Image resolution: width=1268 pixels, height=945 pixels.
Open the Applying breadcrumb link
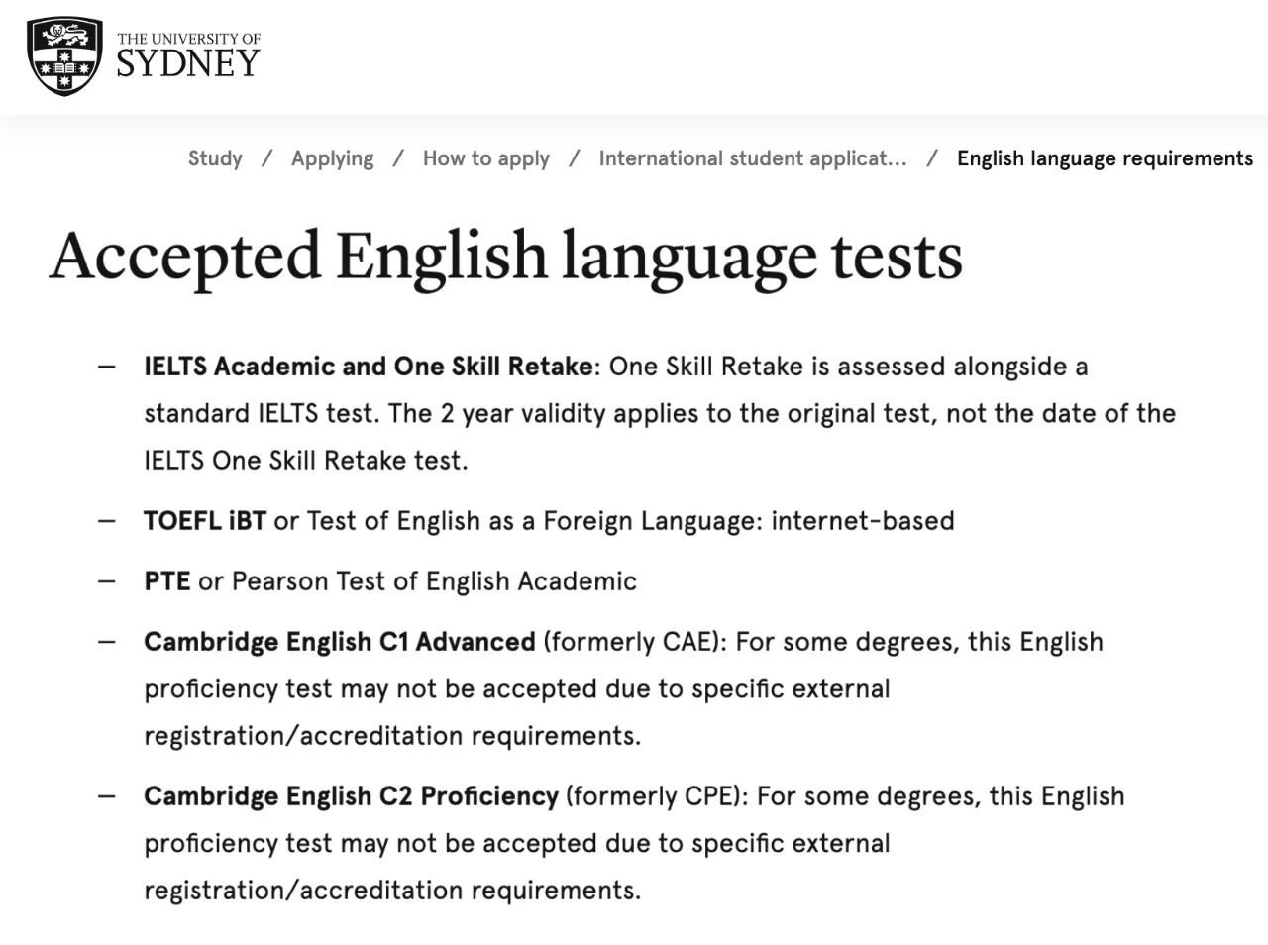tap(333, 158)
